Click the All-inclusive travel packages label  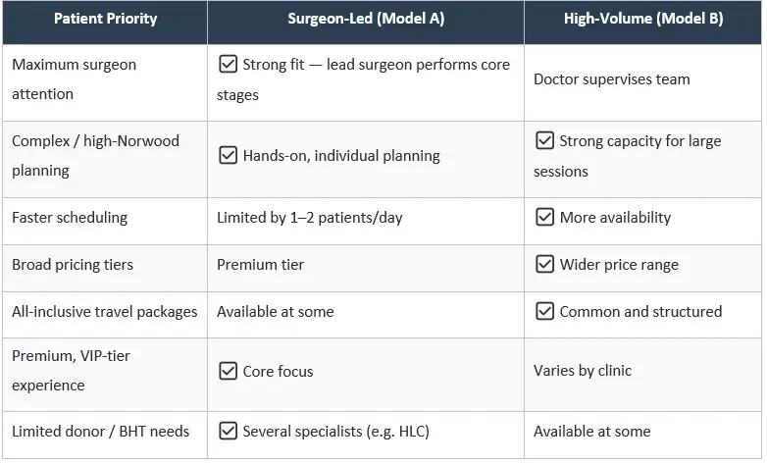[x=105, y=312]
